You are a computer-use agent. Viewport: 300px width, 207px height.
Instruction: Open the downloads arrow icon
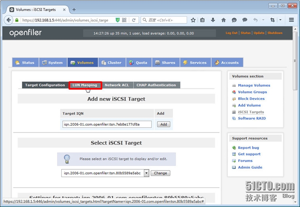pos(213,20)
